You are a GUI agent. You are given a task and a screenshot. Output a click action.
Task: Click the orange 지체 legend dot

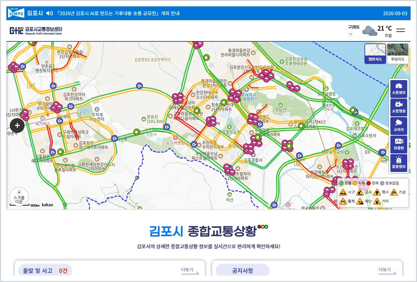point(355,183)
